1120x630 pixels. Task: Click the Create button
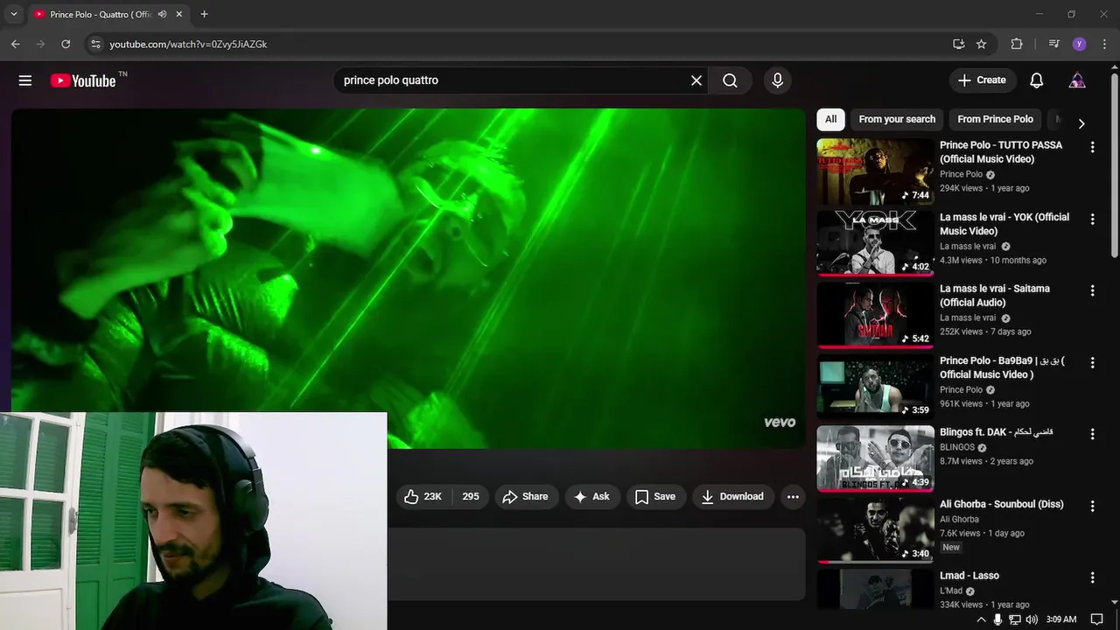983,80
